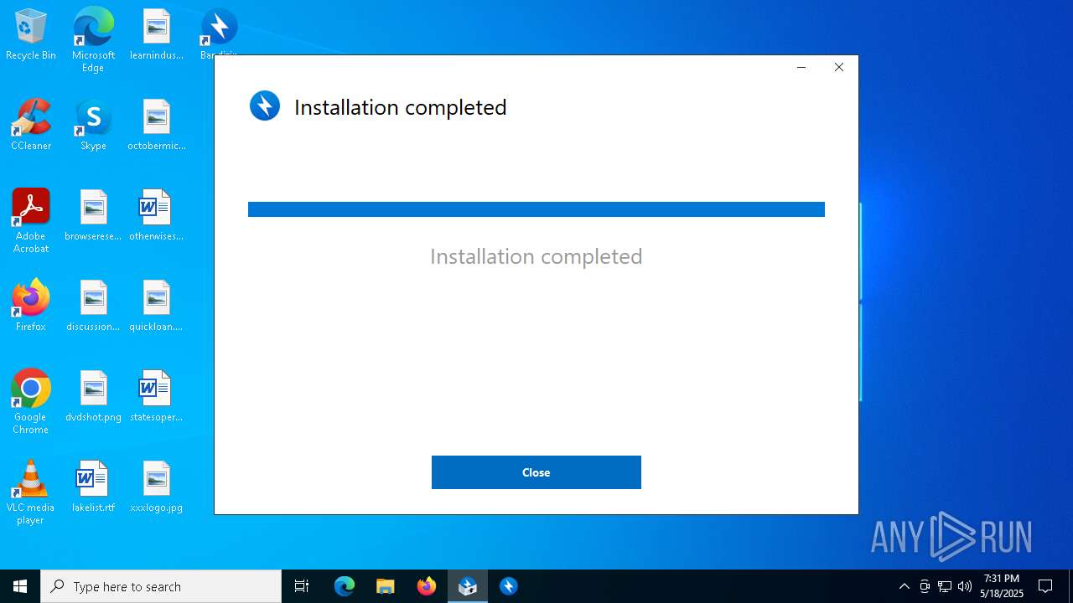Open the network status tray icon
This screenshot has height=603, width=1073.
pyautogui.click(x=945, y=586)
